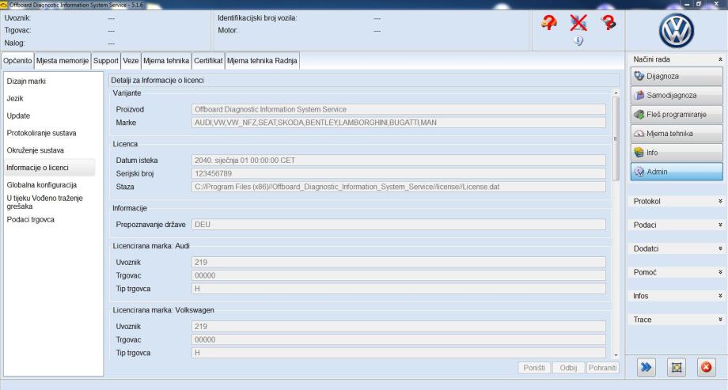Click the Serijski broj field
The image size is (728, 390).
[x=399, y=173]
